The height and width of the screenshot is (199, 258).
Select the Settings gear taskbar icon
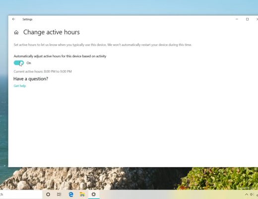[94, 194]
